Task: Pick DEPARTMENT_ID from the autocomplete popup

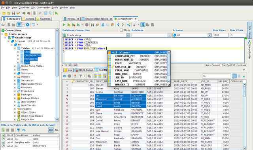Action: 138,60
